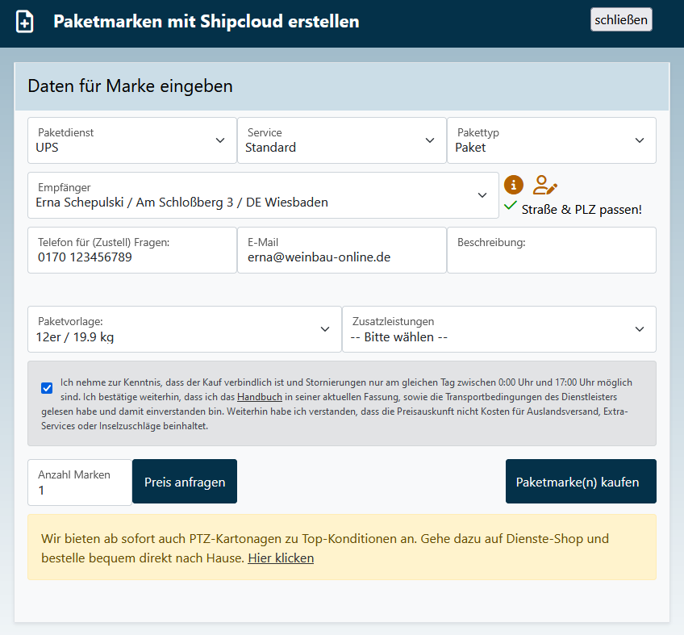Open the Handbuch link

click(259, 398)
